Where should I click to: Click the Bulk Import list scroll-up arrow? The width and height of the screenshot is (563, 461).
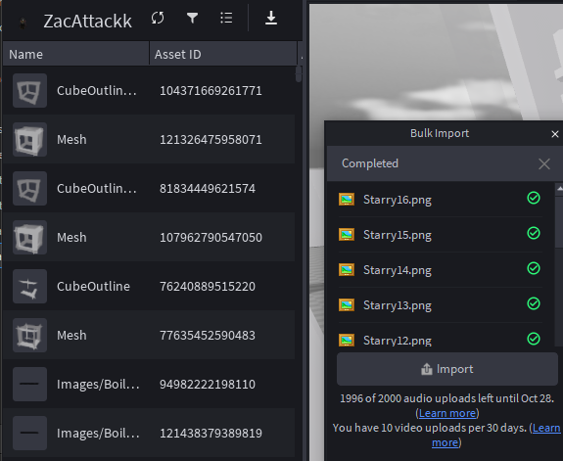click(x=559, y=189)
